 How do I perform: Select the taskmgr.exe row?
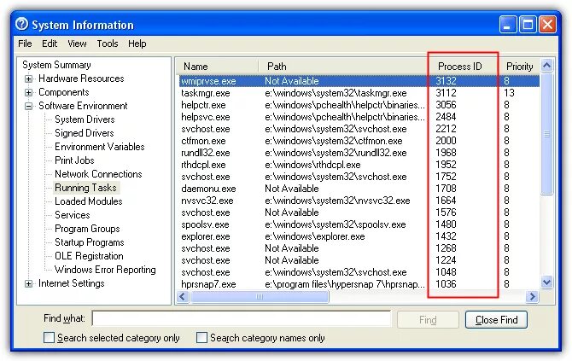tap(359, 93)
